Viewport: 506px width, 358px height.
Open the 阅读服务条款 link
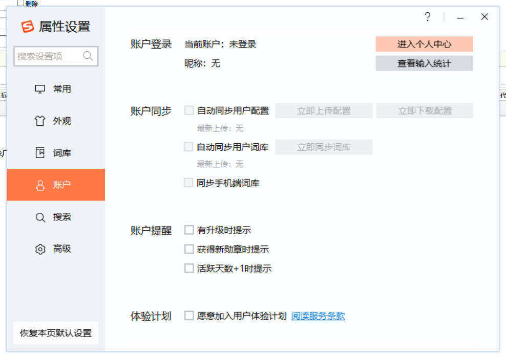(x=318, y=316)
